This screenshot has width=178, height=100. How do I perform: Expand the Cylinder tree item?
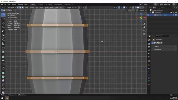(153, 15)
